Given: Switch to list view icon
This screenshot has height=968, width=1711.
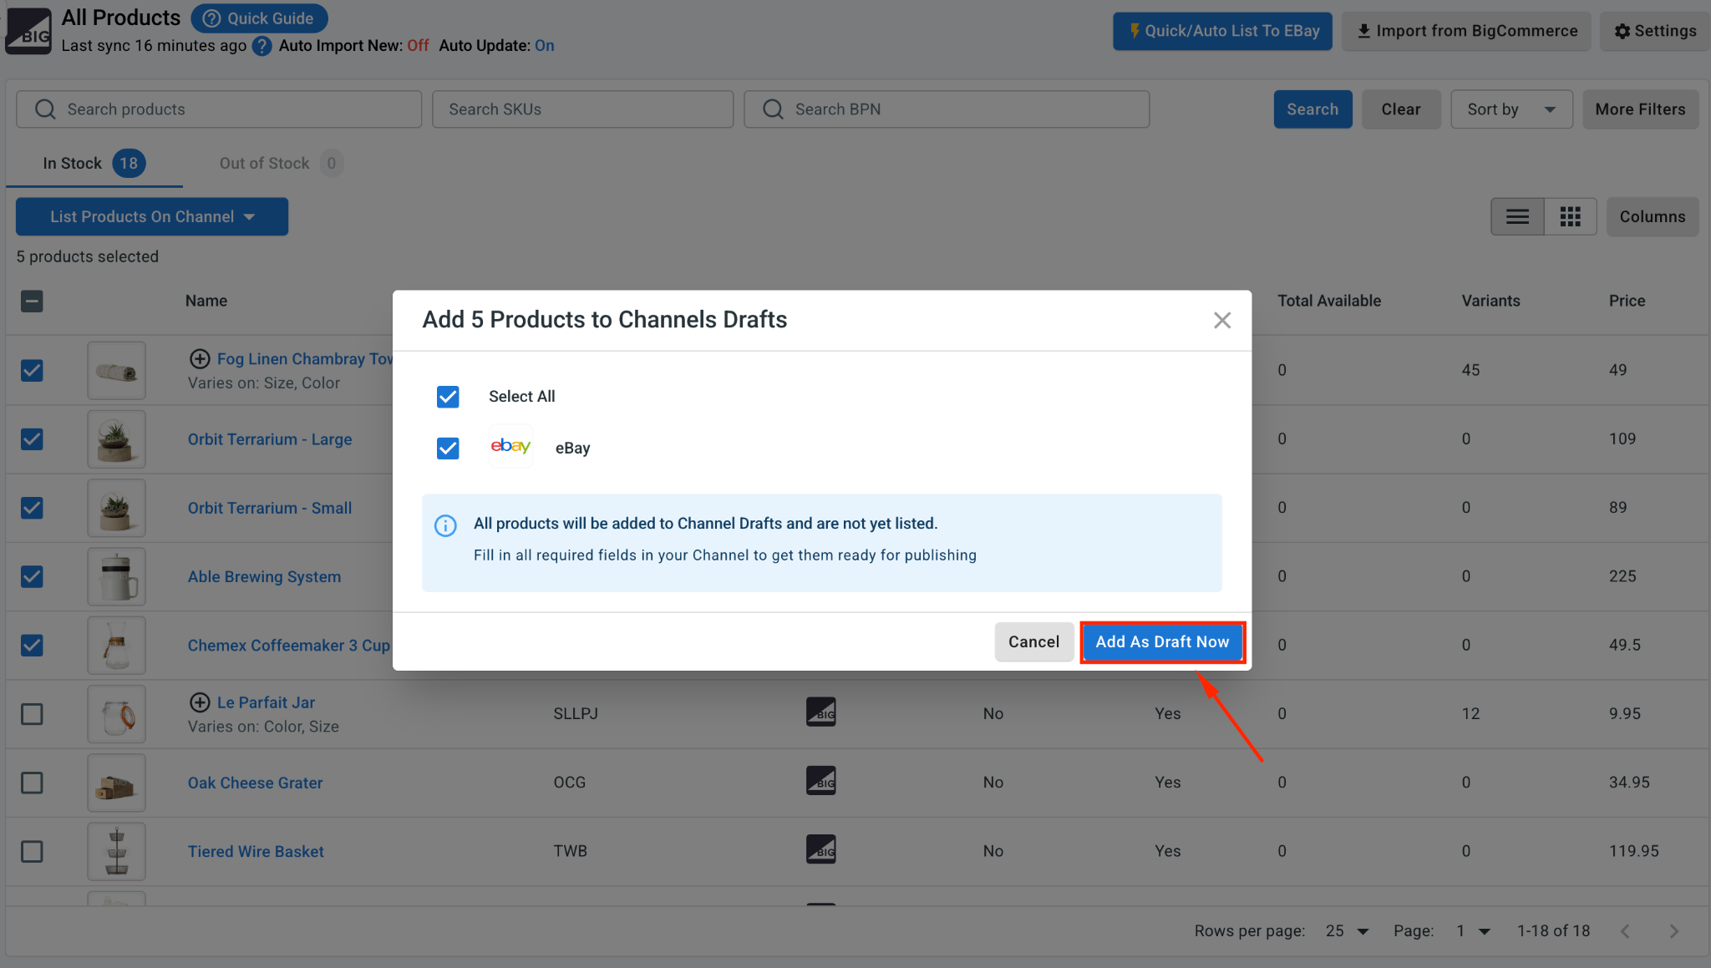Looking at the screenshot, I should coord(1518,217).
